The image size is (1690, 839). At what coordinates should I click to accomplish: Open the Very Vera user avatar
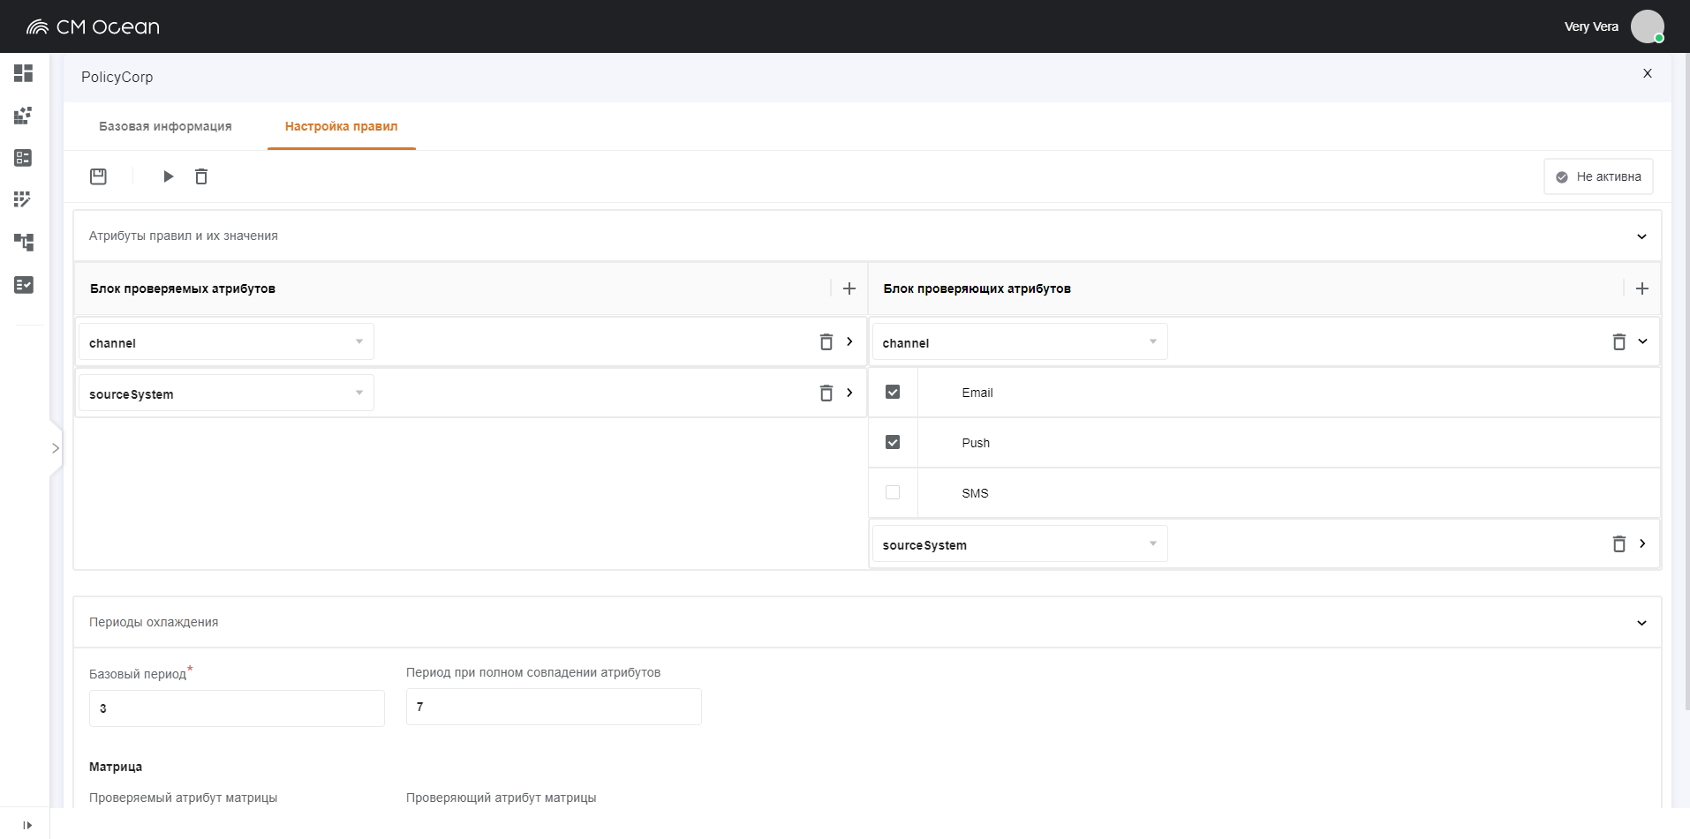pos(1647,26)
